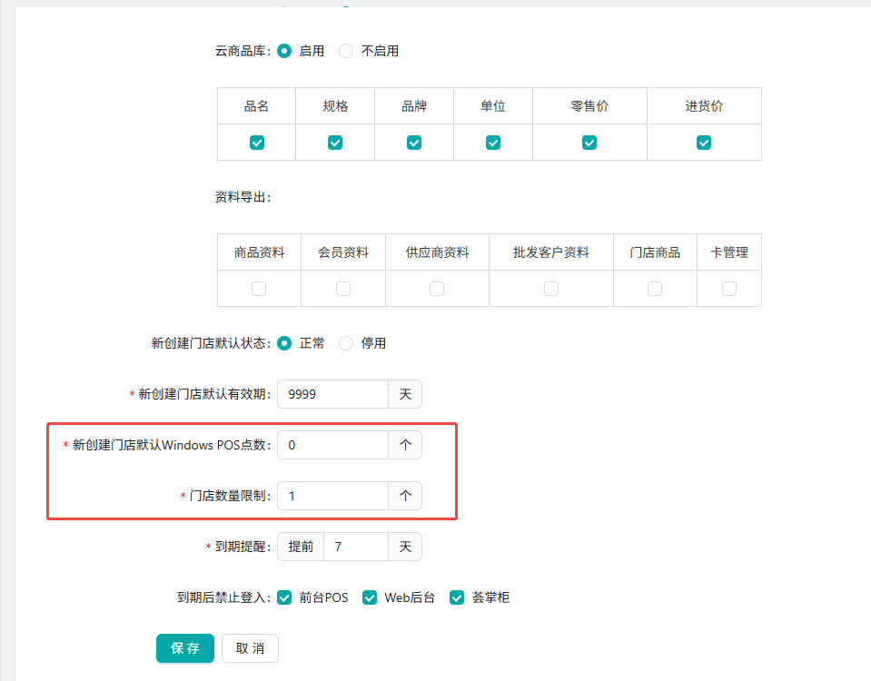Viewport: 871px width, 681px height.
Task: Toggle the 单位 checkbox
Action: [493, 143]
